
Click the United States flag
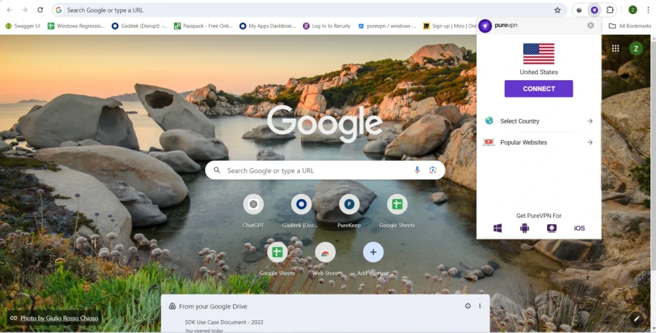coord(538,54)
